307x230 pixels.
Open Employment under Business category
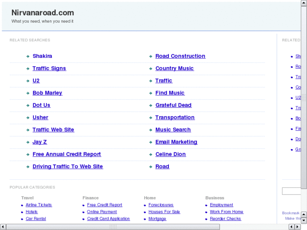coord(221,205)
